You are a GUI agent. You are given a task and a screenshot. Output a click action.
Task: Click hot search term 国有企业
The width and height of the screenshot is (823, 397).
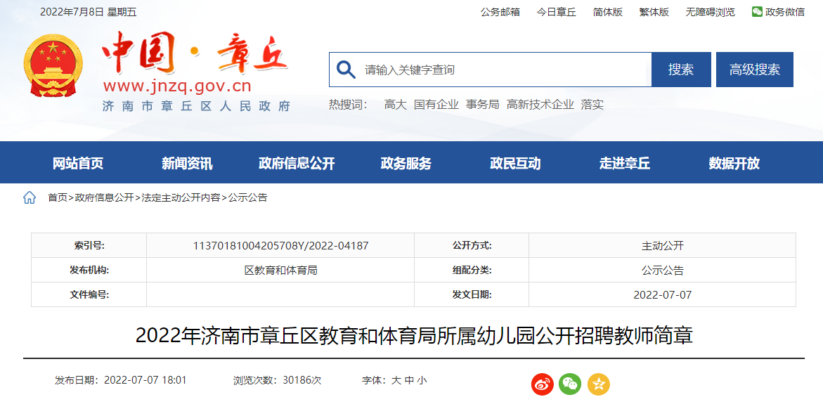pyautogui.click(x=436, y=105)
